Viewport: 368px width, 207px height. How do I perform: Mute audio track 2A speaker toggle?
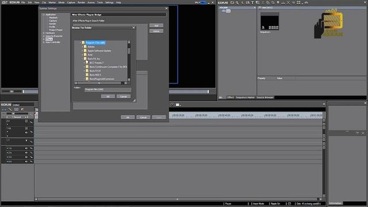pyautogui.click(x=26, y=153)
